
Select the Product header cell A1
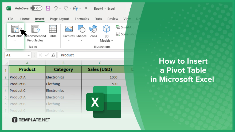(x=27, y=69)
